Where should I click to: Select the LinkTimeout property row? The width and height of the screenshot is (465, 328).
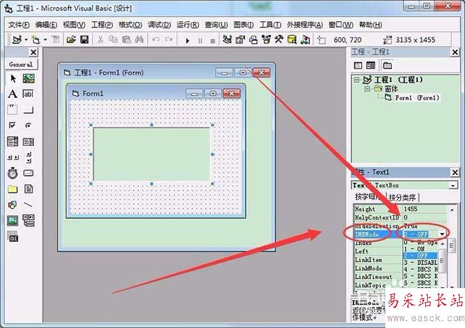378,277
